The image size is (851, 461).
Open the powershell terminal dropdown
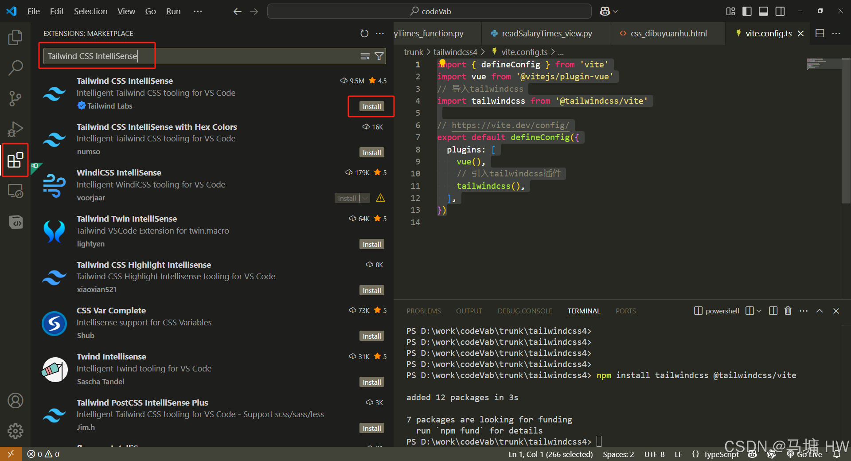tap(758, 311)
